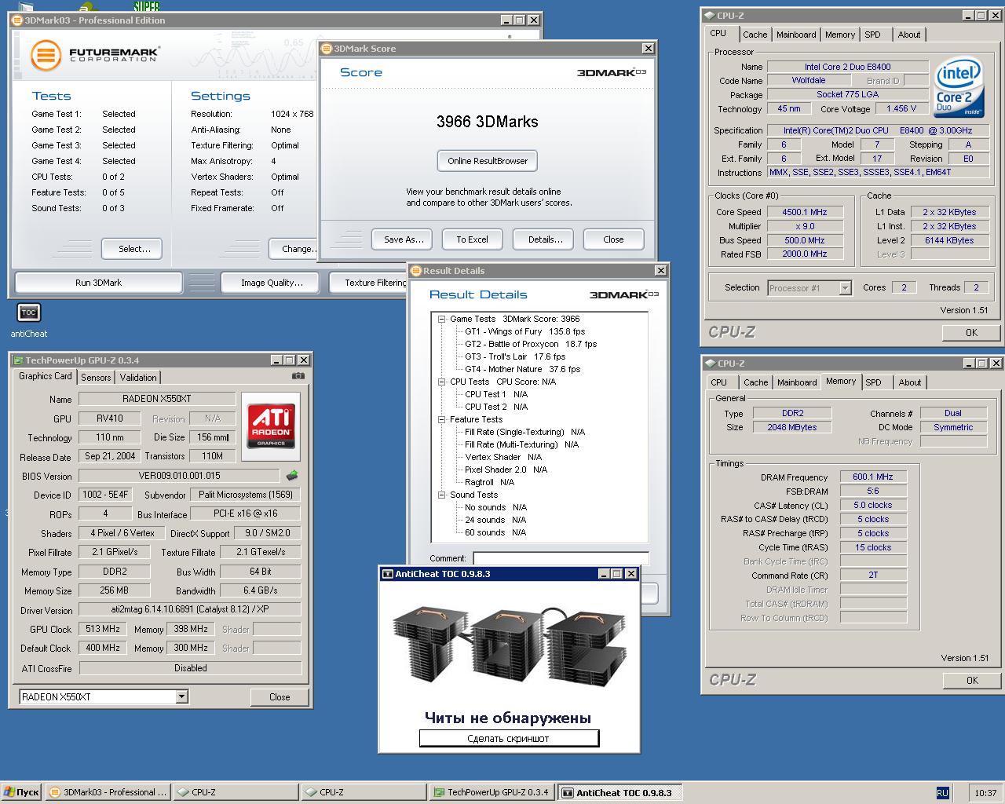Open the Пуск start button
Viewport: 1005px width, 804px height.
[x=21, y=792]
